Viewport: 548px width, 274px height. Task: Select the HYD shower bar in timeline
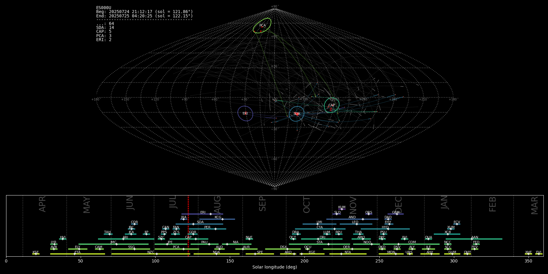(385, 229)
